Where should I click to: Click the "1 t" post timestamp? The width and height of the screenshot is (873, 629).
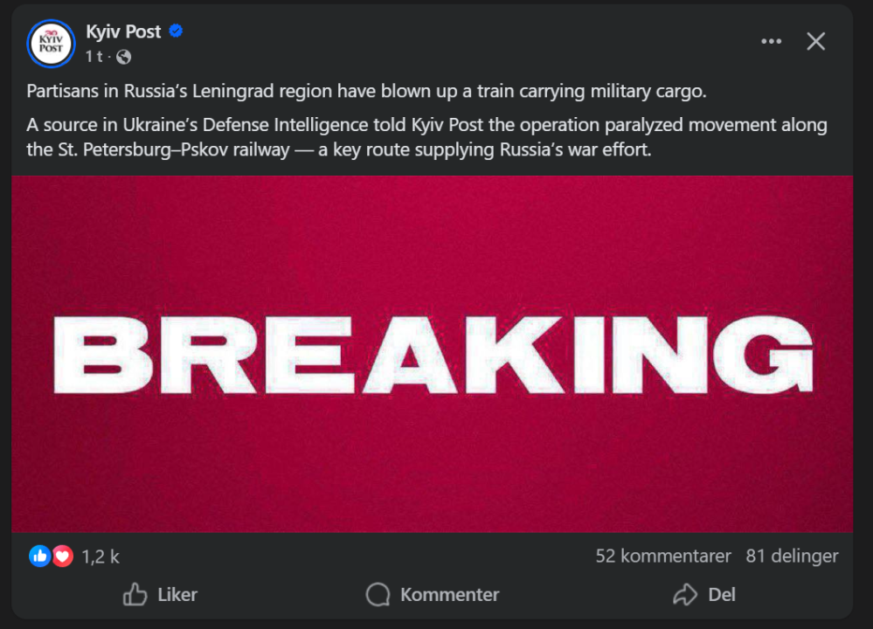[x=94, y=57]
